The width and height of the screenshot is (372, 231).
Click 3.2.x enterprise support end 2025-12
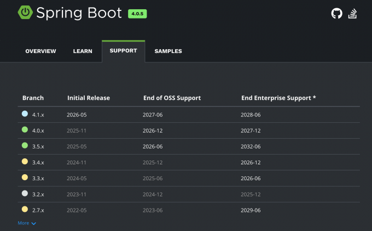[x=251, y=194]
